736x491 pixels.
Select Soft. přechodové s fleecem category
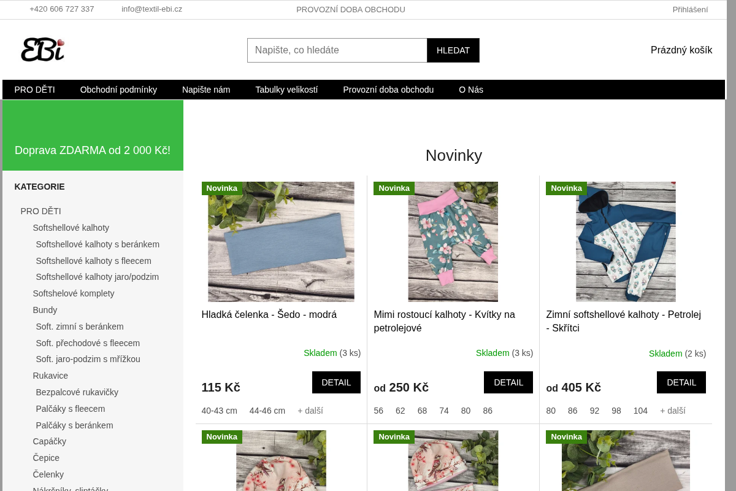click(88, 343)
